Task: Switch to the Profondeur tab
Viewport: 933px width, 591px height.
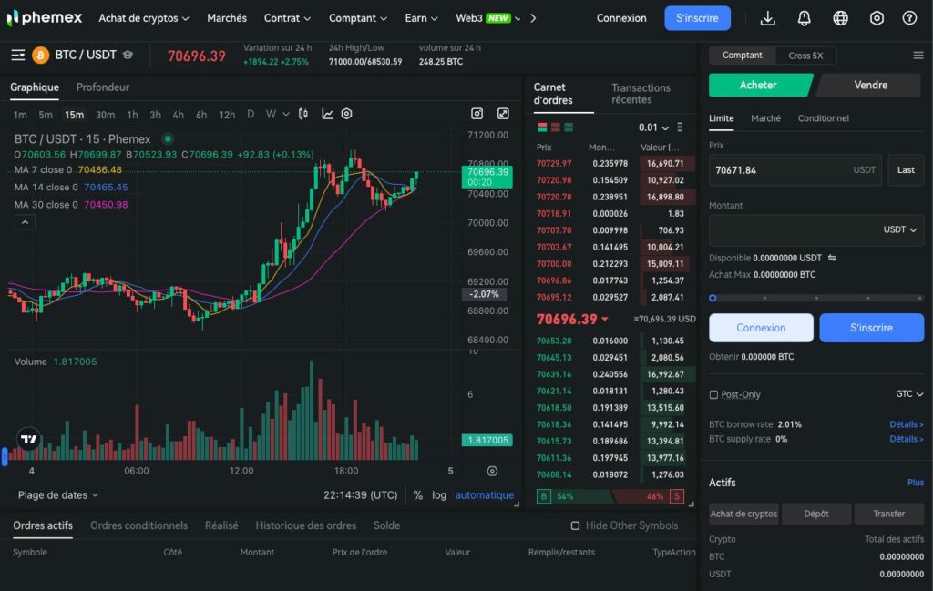Action: [102, 87]
